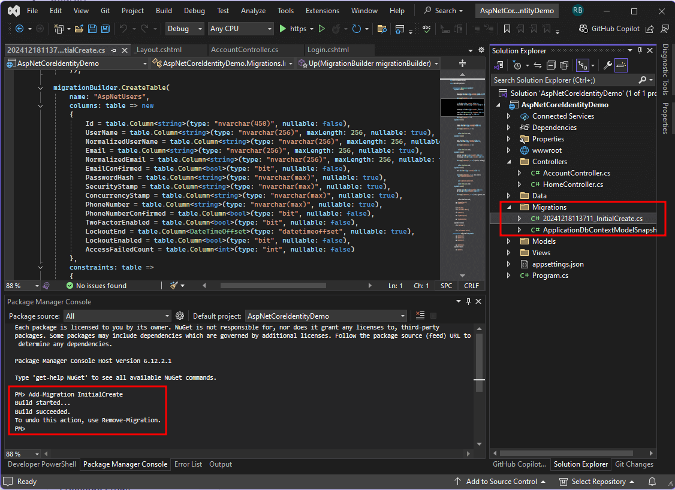Collapse All items in Solution Explorer
675x490 pixels.
pos(552,65)
